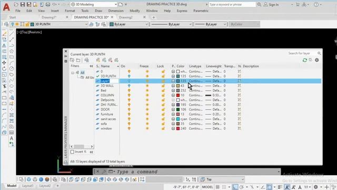
Task: Click the Linetype column header
Action: pyautogui.click(x=195, y=66)
